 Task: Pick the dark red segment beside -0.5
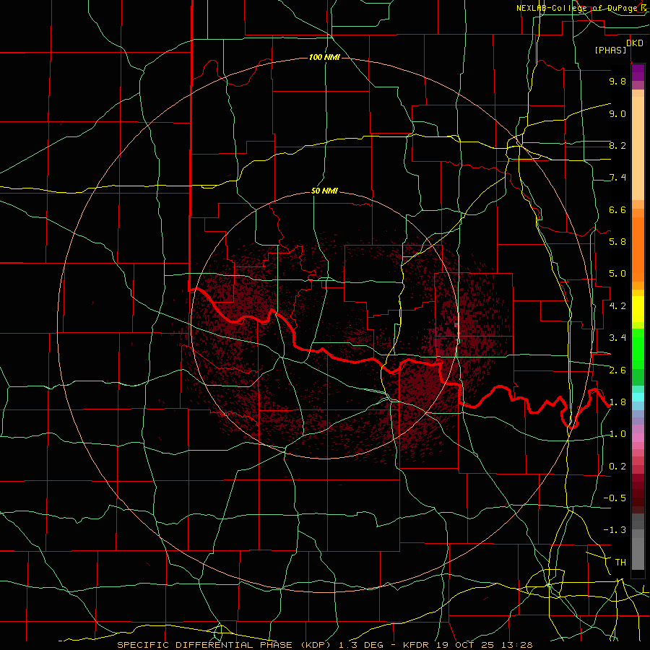tap(638, 498)
